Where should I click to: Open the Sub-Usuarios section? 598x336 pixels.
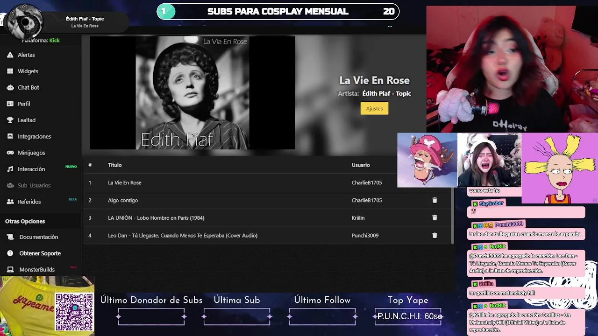tap(34, 185)
